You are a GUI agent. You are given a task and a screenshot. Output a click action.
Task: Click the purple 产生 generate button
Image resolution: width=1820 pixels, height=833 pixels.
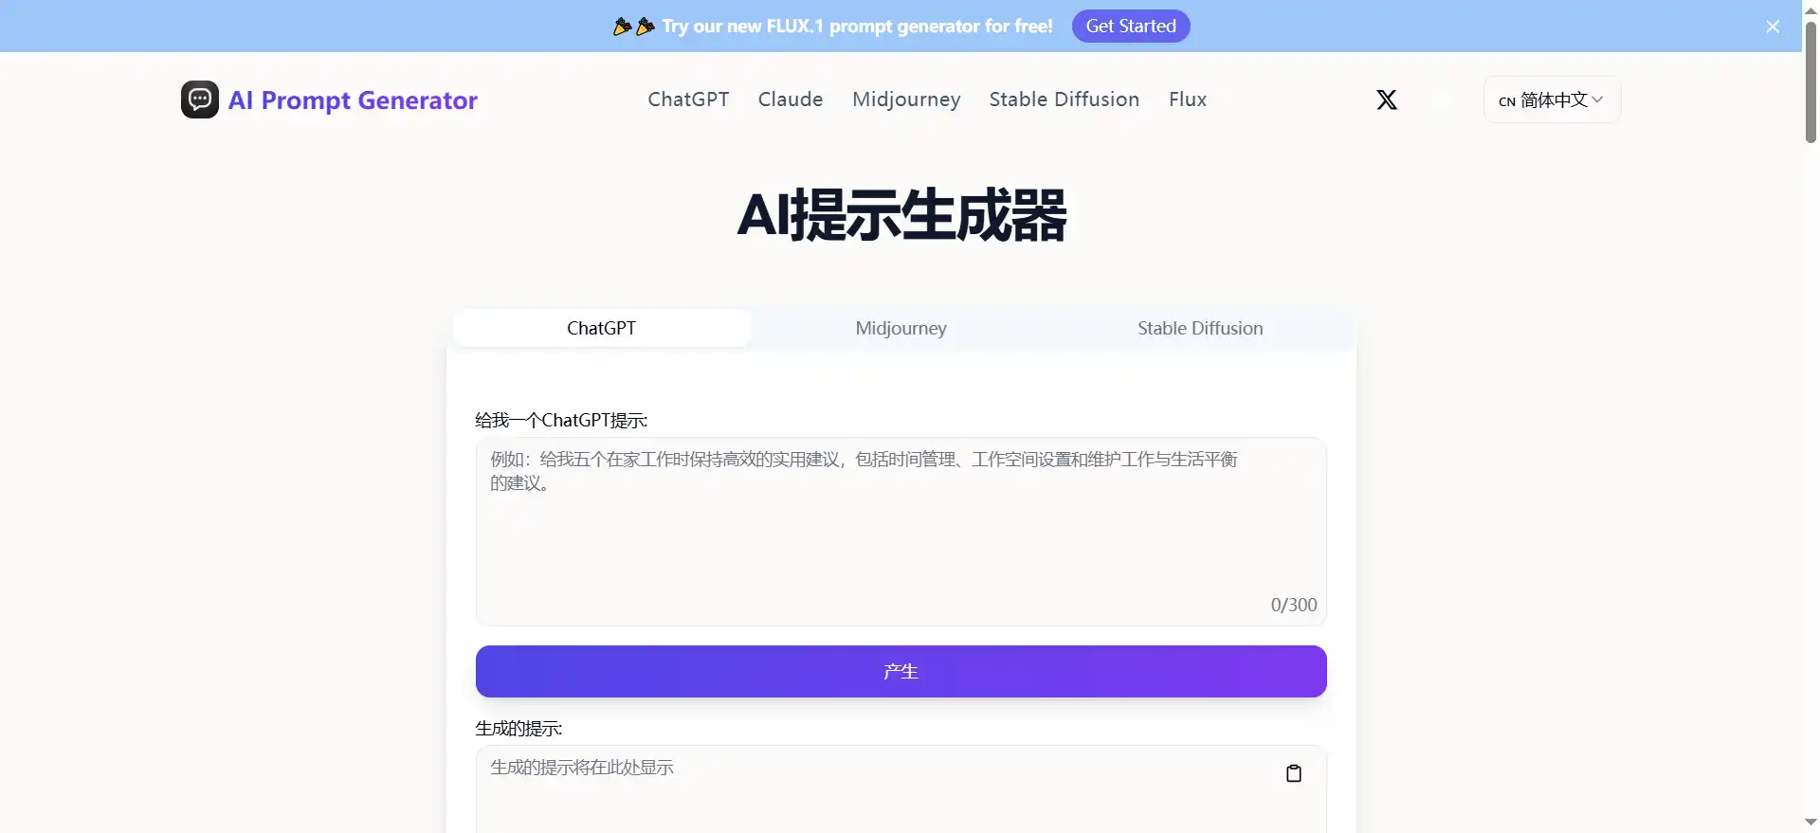[x=901, y=672]
